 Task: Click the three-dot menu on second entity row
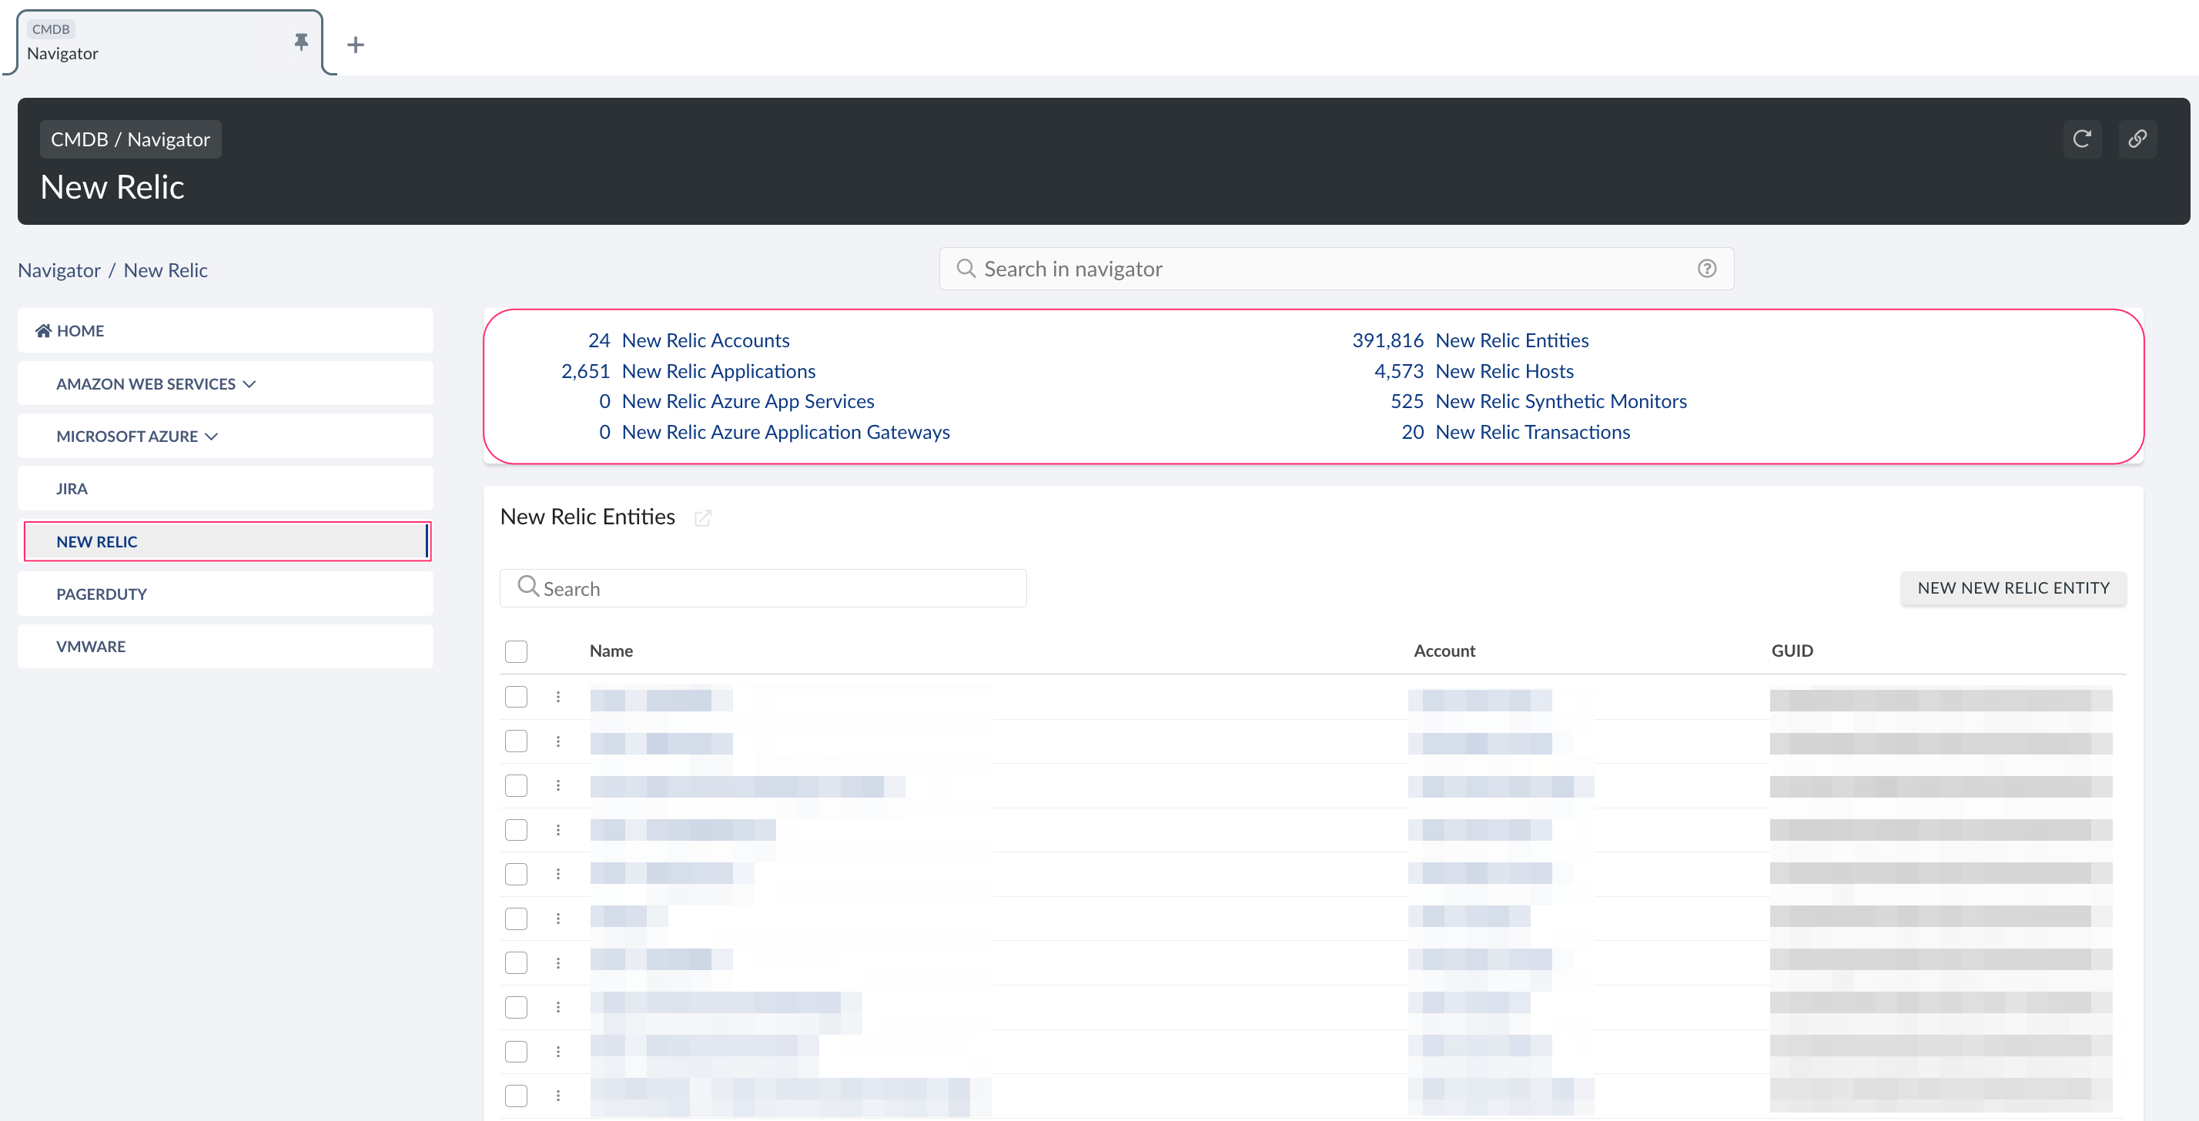pyautogui.click(x=557, y=741)
